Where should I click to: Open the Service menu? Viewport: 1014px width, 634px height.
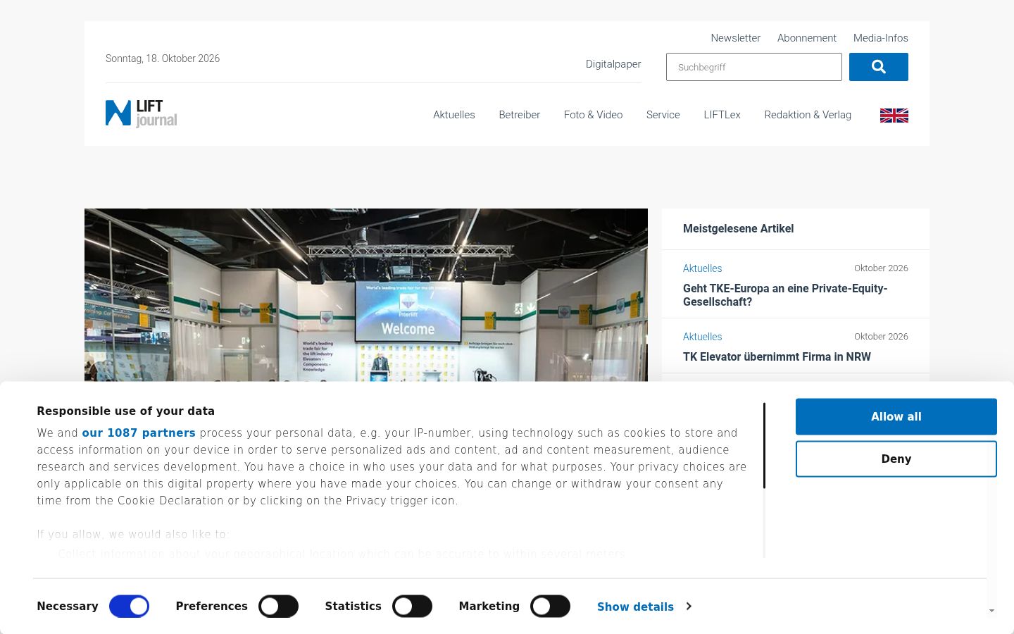tap(663, 115)
